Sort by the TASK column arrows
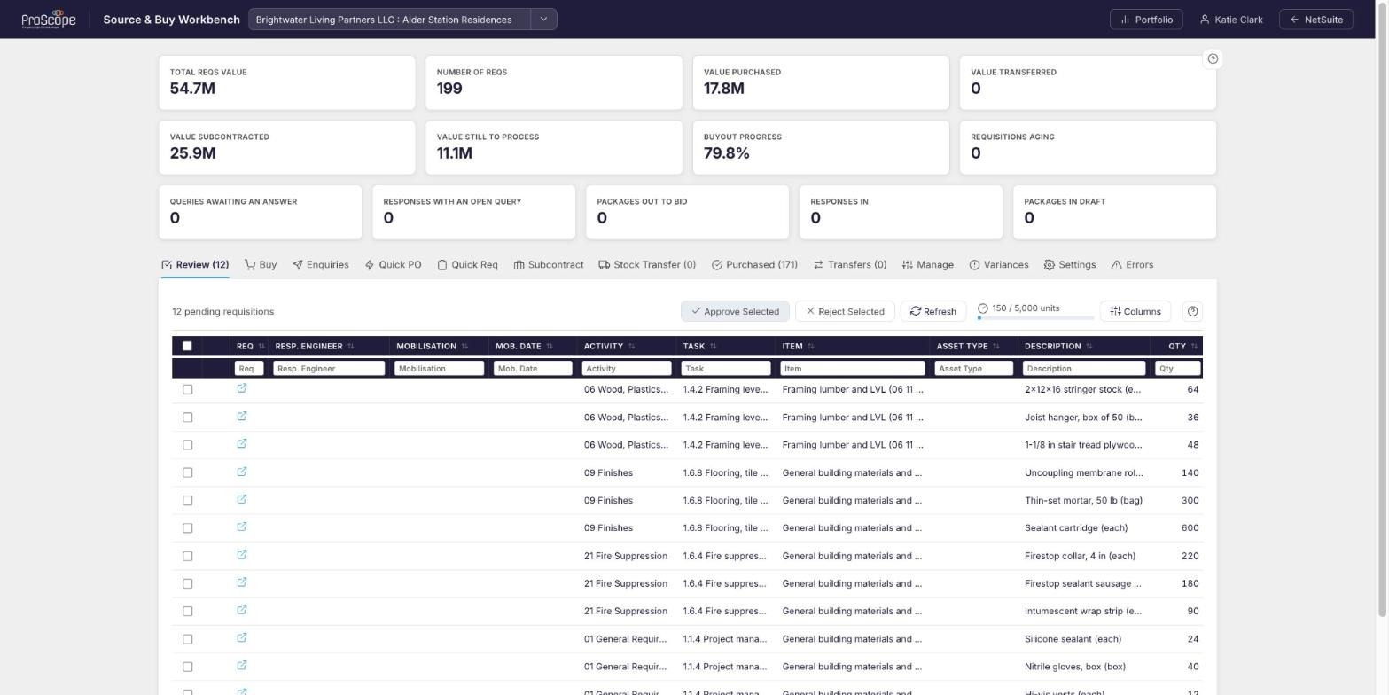 pyautogui.click(x=714, y=346)
